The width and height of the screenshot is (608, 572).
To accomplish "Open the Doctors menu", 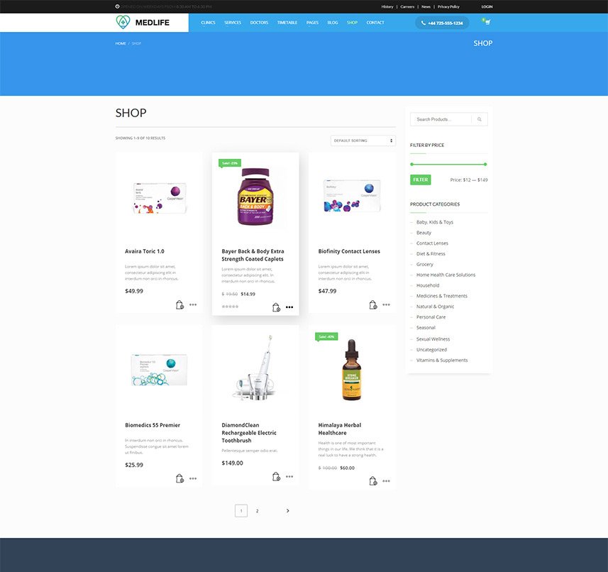I will tap(259, 23).
